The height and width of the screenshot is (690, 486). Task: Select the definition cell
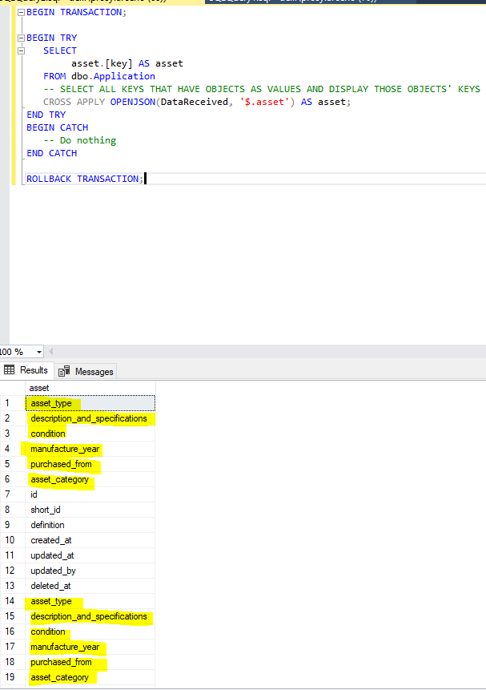(x=90, y=525)
